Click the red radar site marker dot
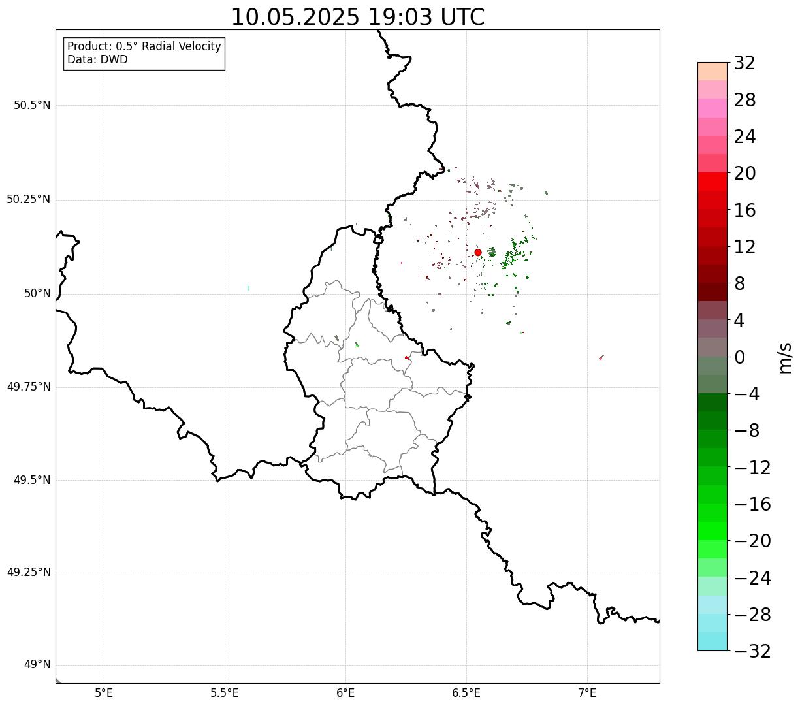Viewport: 800px width, 706px height. coord(478,252)
